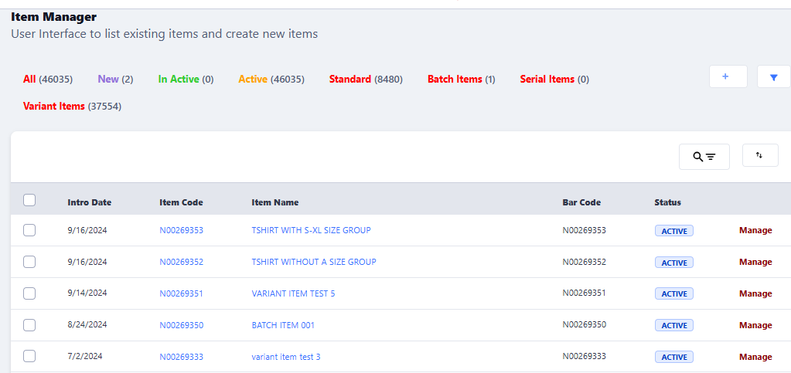
Task: Check the box for item N00269353
Action: tap(29, 230)
